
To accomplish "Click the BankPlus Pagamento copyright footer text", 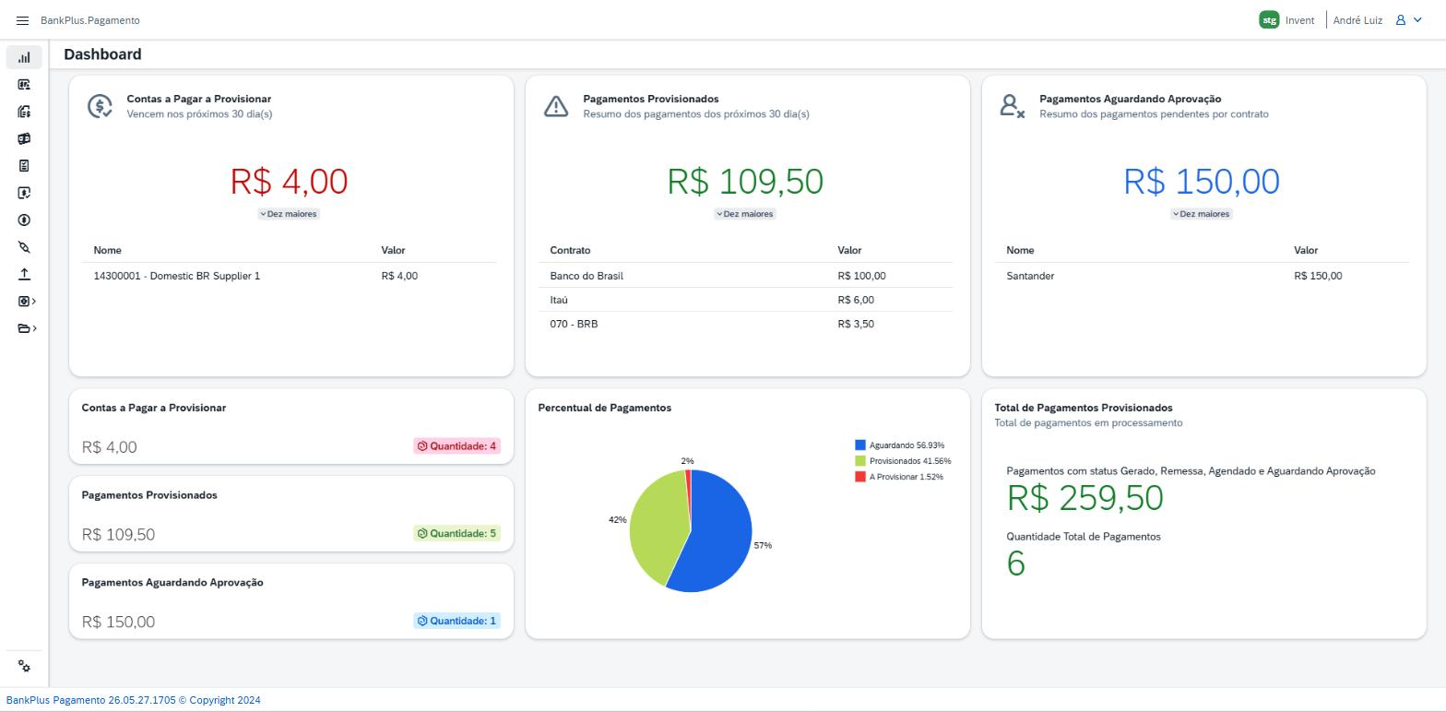I will click(133, 700).
